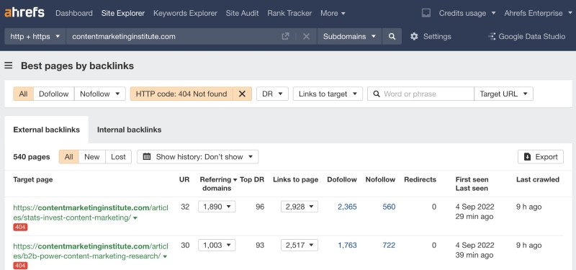Open the 2,365 dofollow links
This screenshot has width=576, height=270.
coord(347,207)
